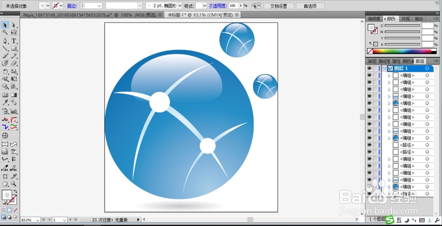Toggle visibility eye of 图层 1
The height and width of the screenshot is (226, 442).
(369, 68)
